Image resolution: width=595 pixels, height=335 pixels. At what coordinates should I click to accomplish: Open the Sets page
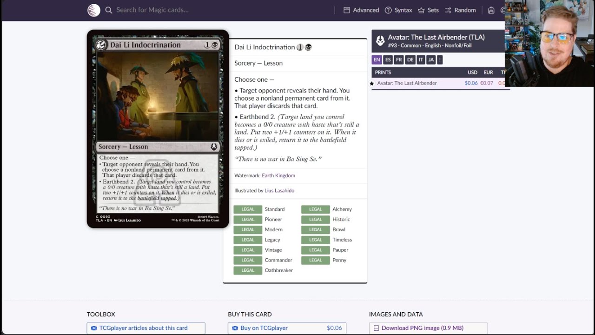pyautogui.click(x=428, y=10)
